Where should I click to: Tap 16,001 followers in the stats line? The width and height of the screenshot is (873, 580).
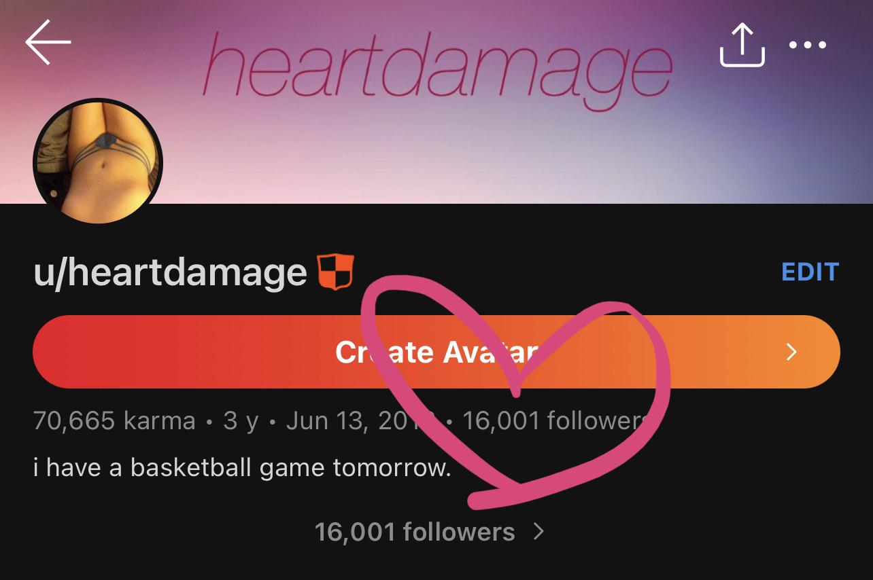click(553, 421)
